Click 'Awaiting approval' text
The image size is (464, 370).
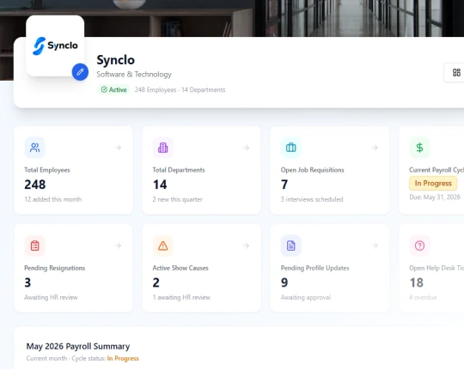(306, 298)
